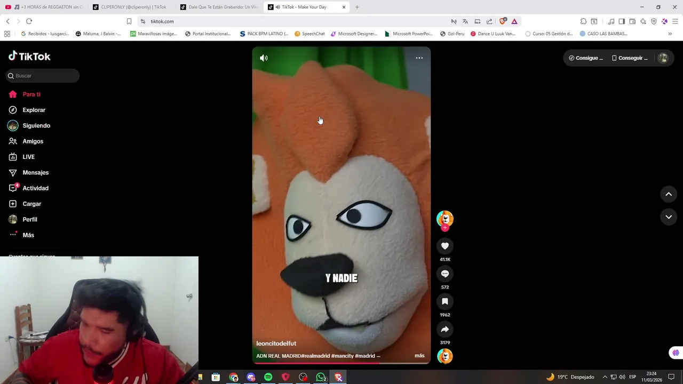Open the profile avatar at top right

(x=663, y=58)
